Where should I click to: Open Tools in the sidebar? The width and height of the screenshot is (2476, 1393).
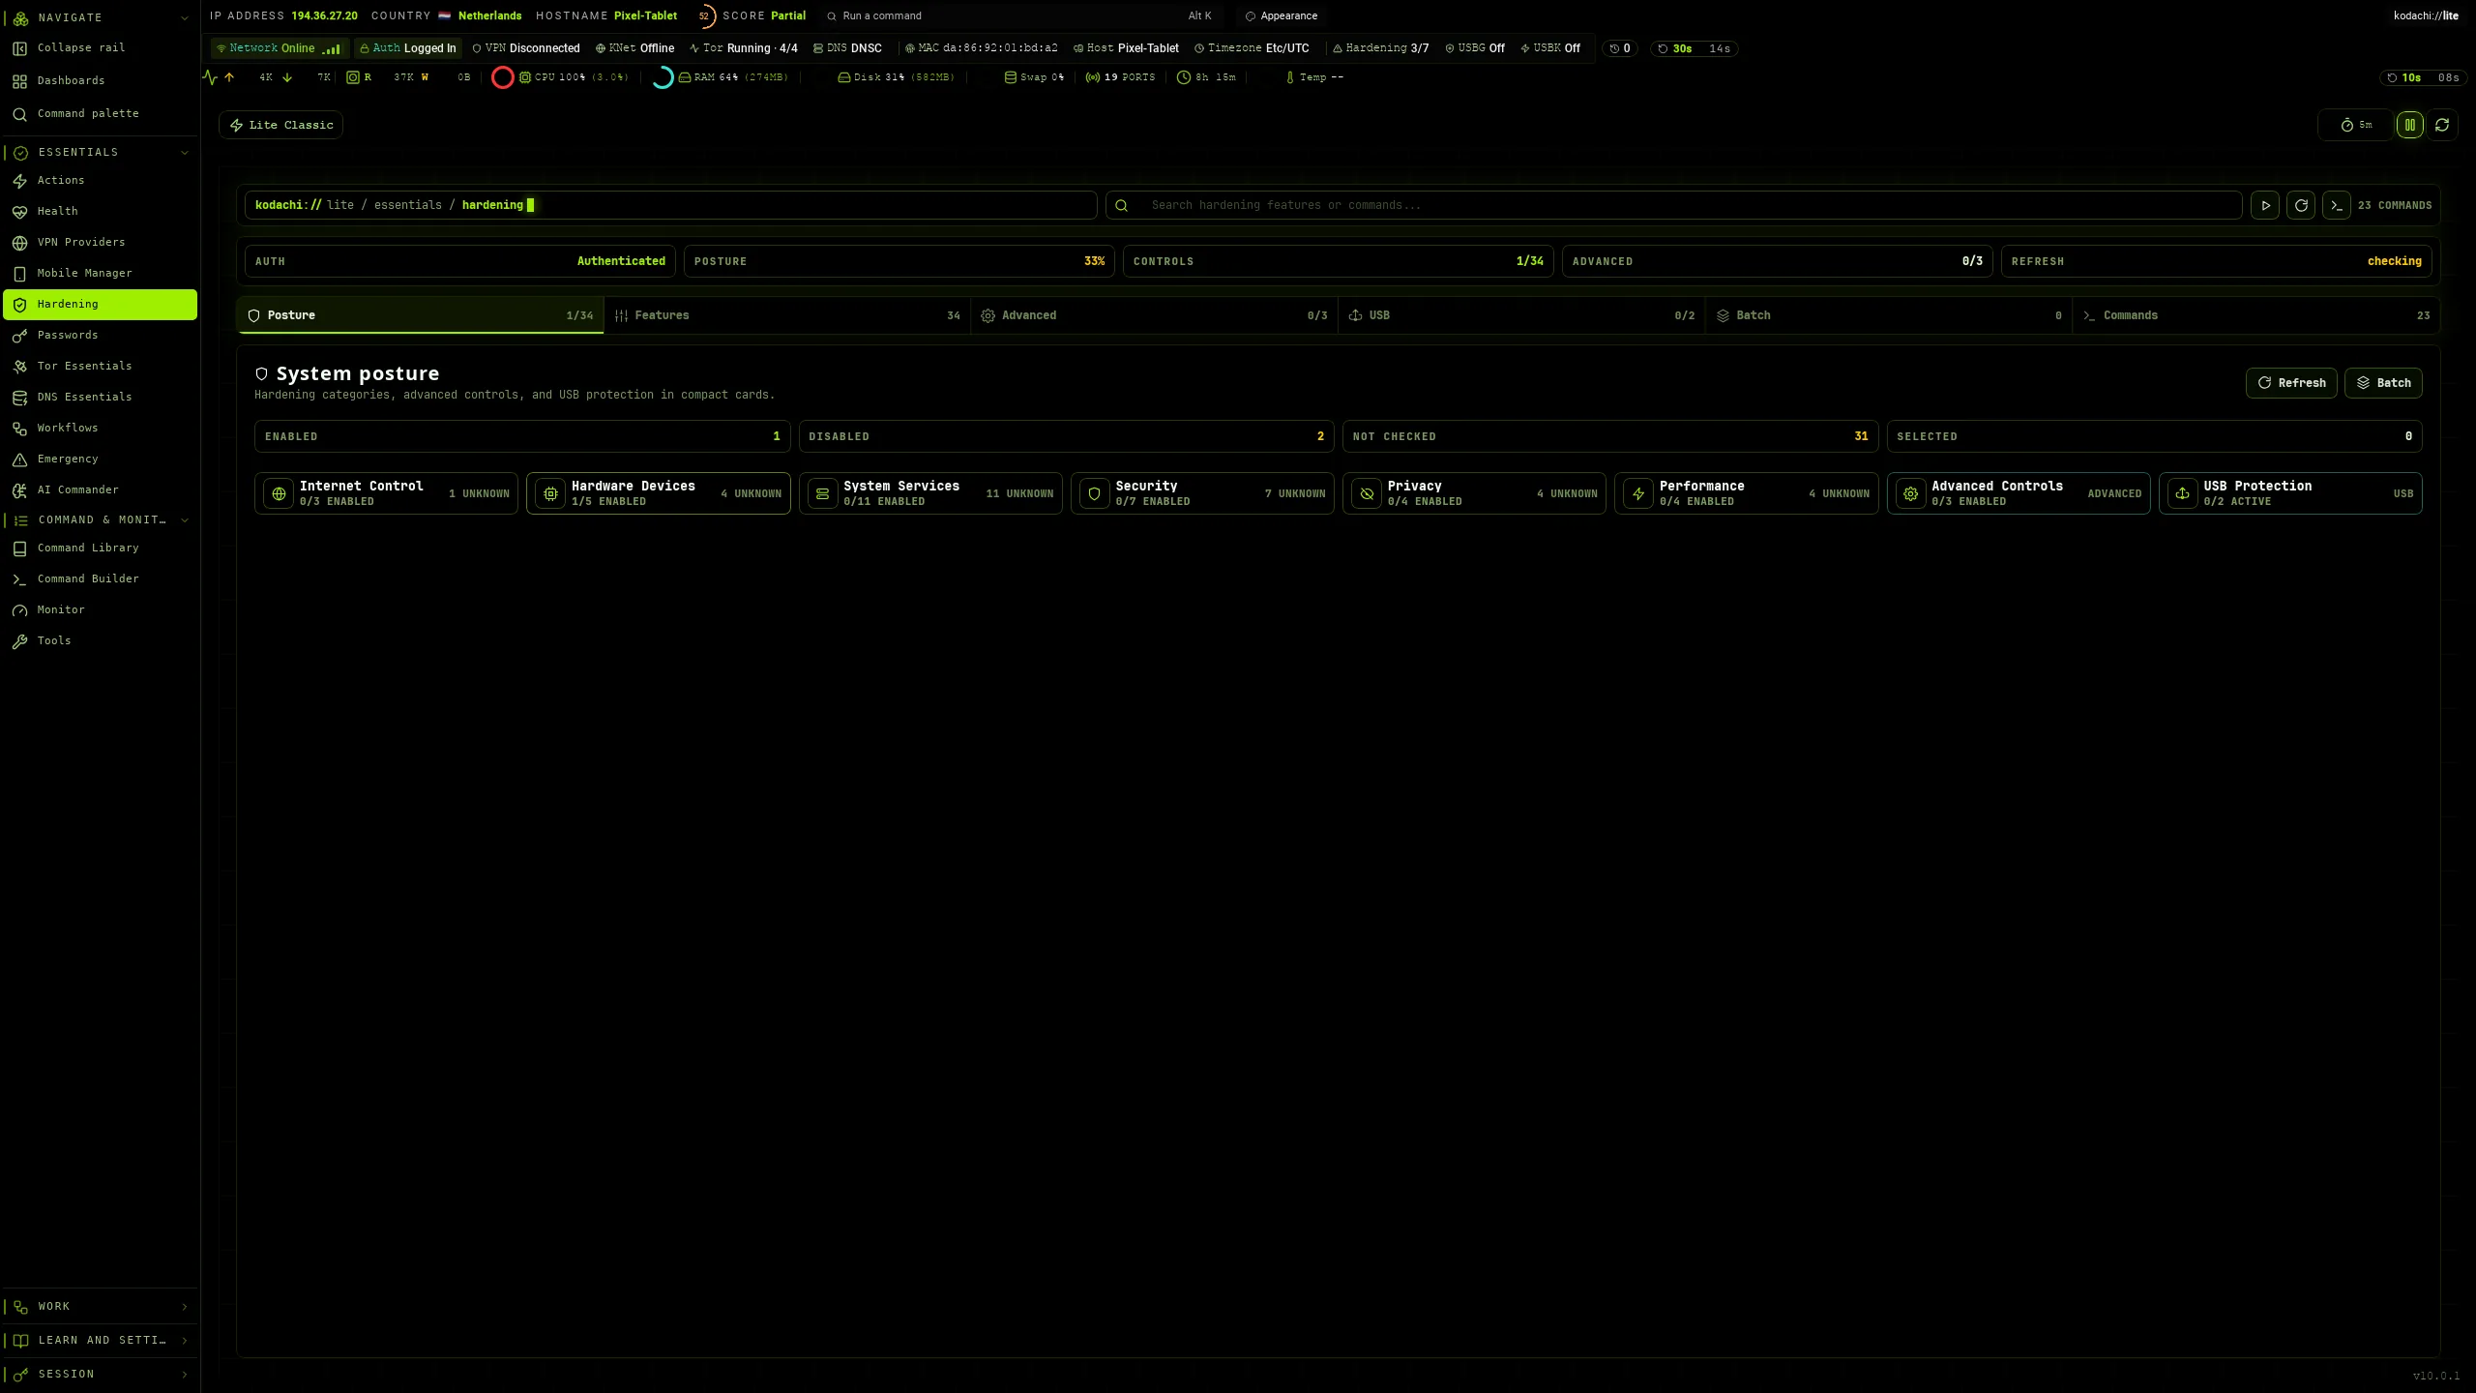pos(100,640)
